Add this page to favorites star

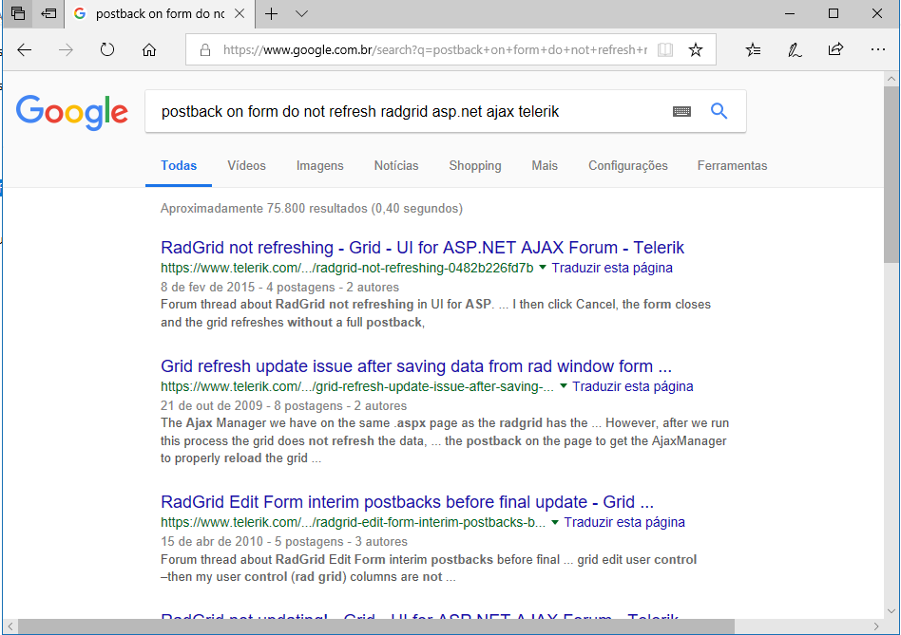coord(696,50)
